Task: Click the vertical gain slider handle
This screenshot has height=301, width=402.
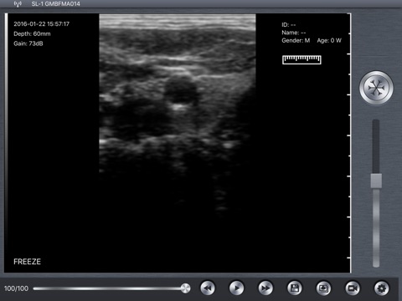Action: [376, 181]
